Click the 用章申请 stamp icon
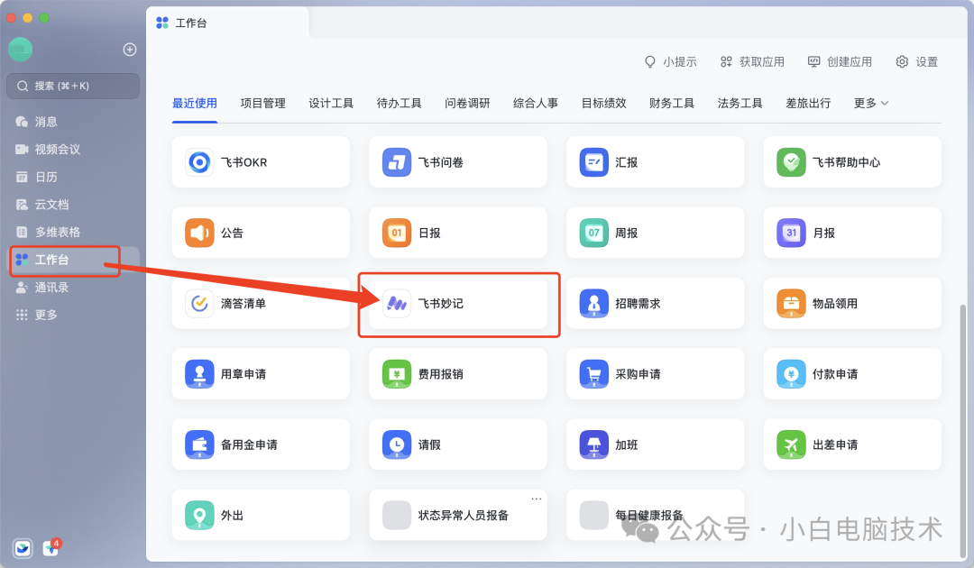The height and width of the screenshot is (568, 974). [x=199, y=374]
